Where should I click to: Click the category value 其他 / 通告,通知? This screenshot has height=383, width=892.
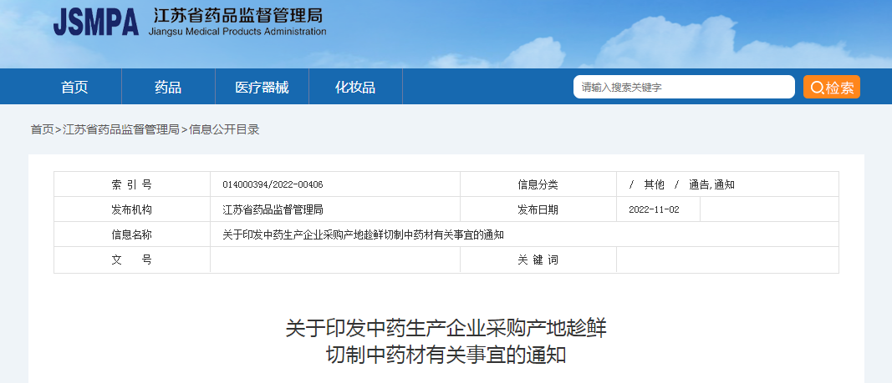pos(682,184)
